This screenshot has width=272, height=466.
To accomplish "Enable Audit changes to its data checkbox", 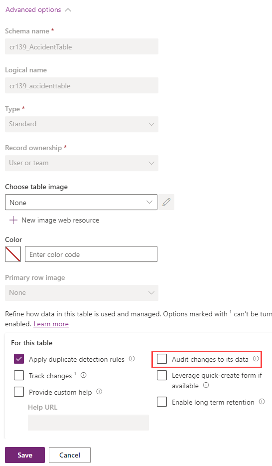I will [x=162, y=359].
